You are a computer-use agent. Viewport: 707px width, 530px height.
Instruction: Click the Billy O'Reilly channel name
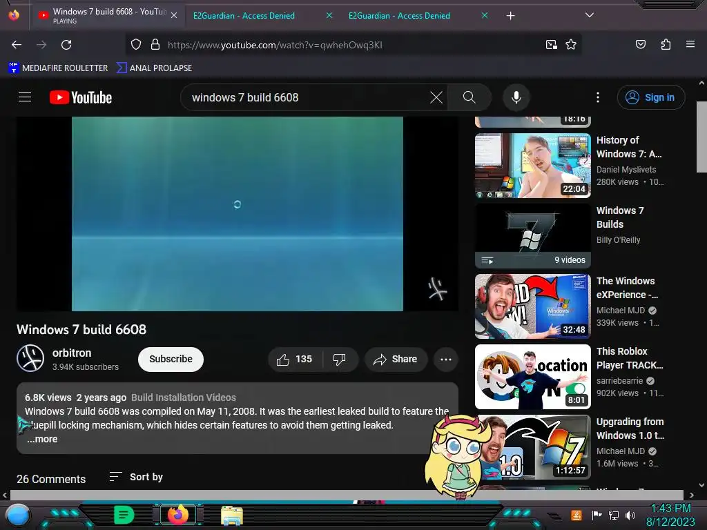[618, 239]
